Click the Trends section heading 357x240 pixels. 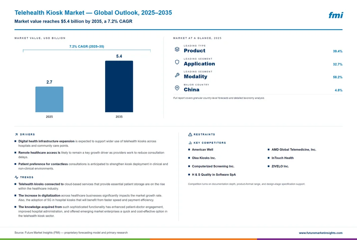[x=27, y=177]
